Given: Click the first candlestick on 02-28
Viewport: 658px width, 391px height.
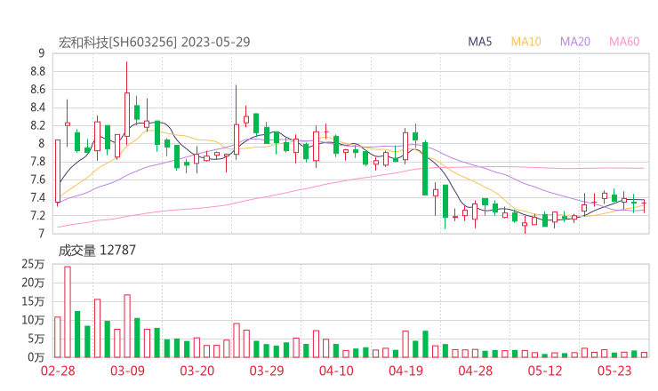Looking at the screenshot, I should [58, 171].
